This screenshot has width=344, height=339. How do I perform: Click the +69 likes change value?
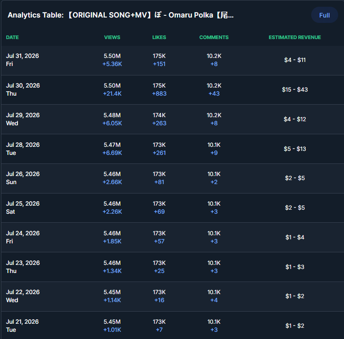click(x=159, y=212)
